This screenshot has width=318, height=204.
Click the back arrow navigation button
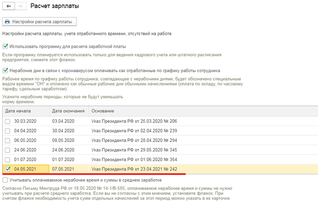click(x=8, y=7)
